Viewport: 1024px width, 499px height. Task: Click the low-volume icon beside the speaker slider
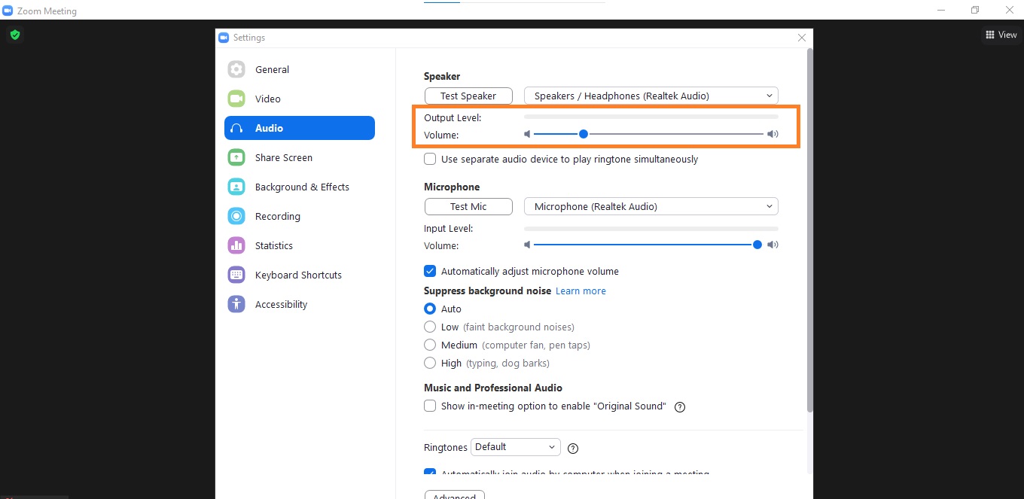pos(527,134)
